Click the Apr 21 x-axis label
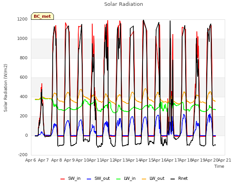248x186 pixels. 225,160
